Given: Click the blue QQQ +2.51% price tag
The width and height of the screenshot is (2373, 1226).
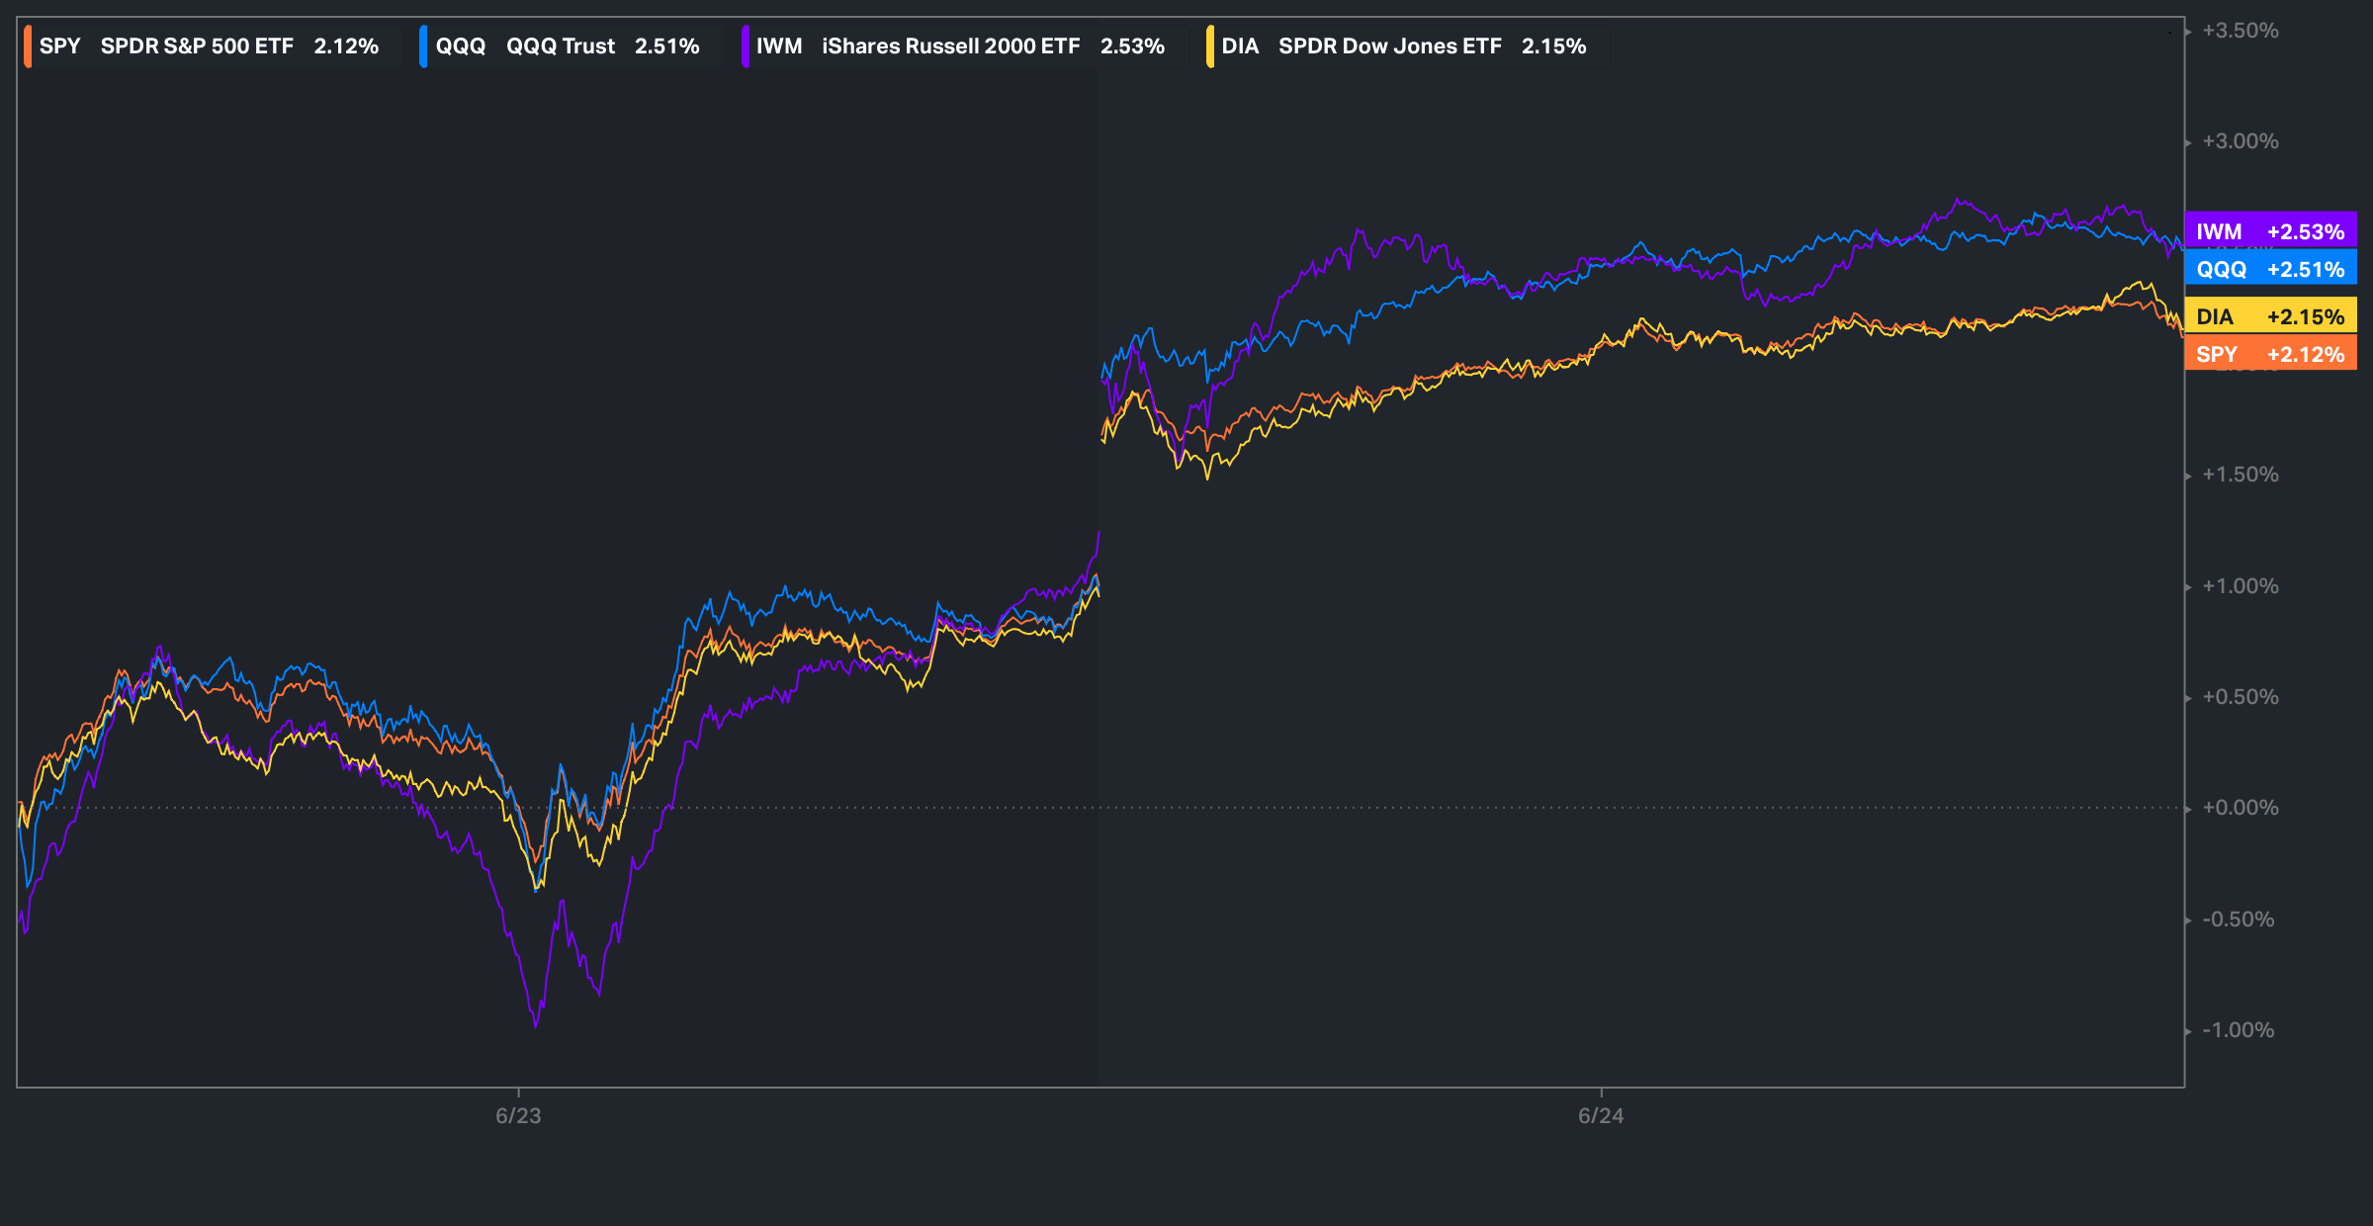Looking at the screenshot, I should coord(2270,269).
